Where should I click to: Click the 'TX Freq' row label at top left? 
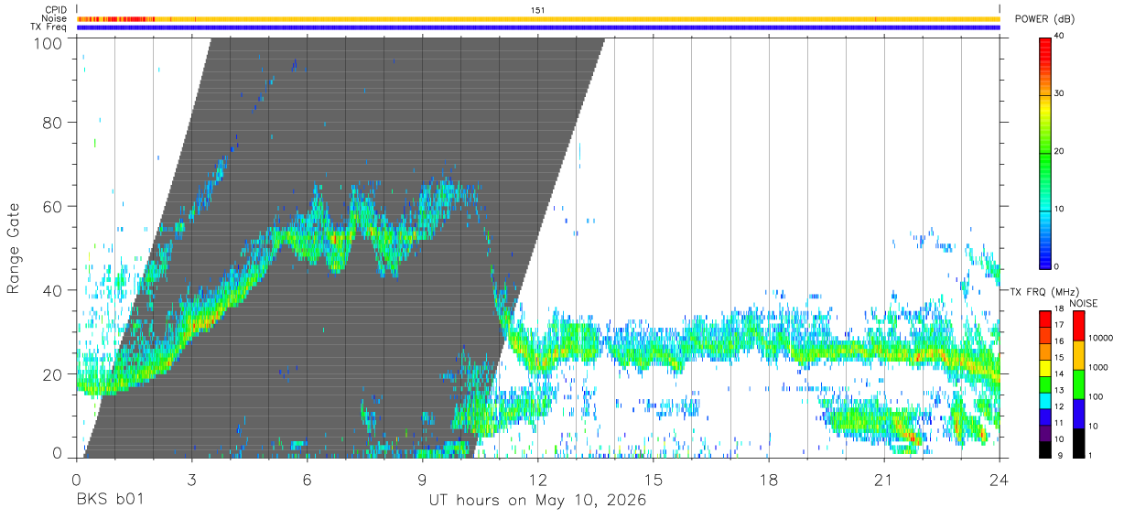pos(49,27)
